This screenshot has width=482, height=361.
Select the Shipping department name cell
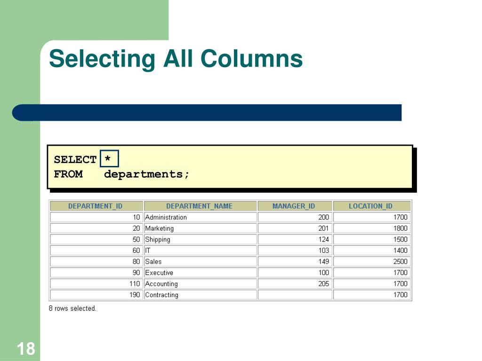pyautogui.click(x=200, y=239)
